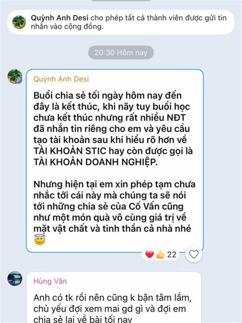The width and height of the screenshot is (242, 323).
Task: Tap orange sender name Quỳnh Anh Desi
Action: [x=61, y=79]
